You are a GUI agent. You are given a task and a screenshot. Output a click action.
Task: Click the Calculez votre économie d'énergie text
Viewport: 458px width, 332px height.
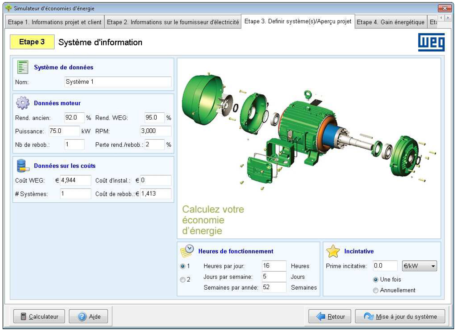click(213, 220)
